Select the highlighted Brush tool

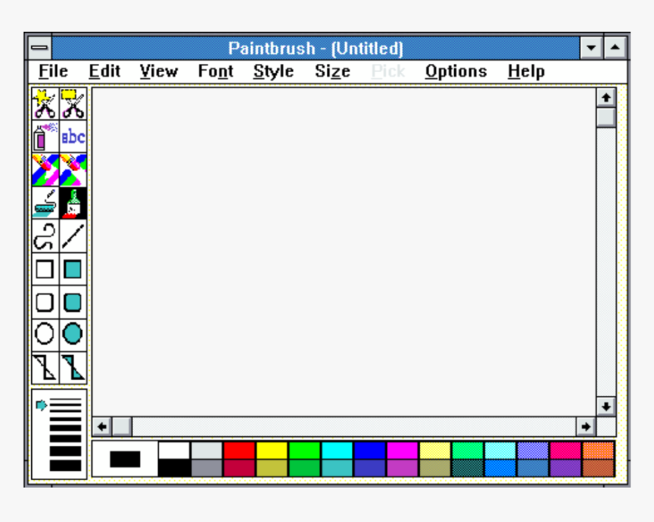click(x=74, y=203)
